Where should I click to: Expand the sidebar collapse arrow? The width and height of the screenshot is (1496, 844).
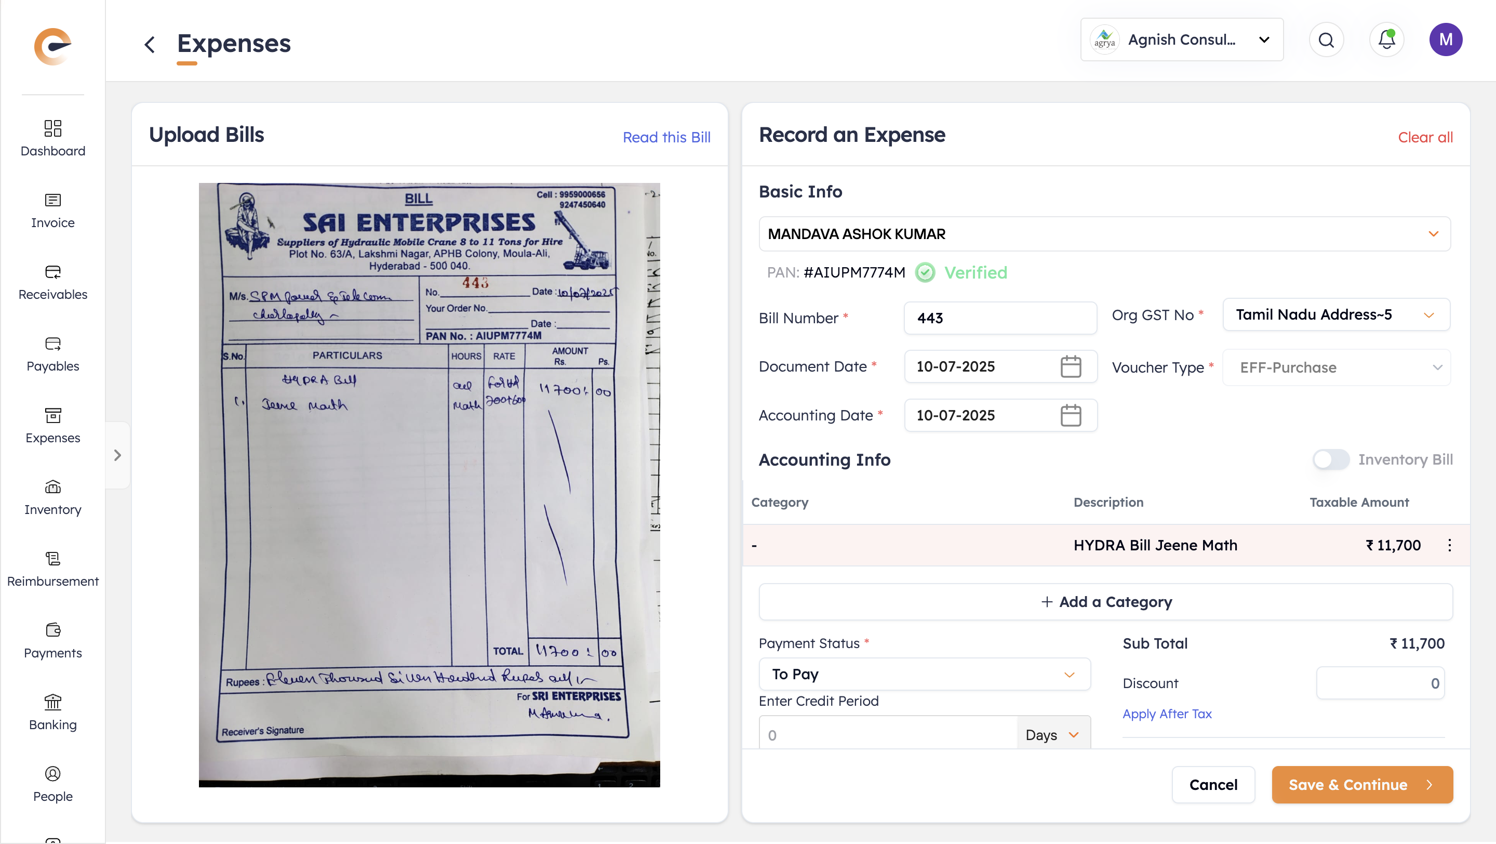tap(117, 455)
